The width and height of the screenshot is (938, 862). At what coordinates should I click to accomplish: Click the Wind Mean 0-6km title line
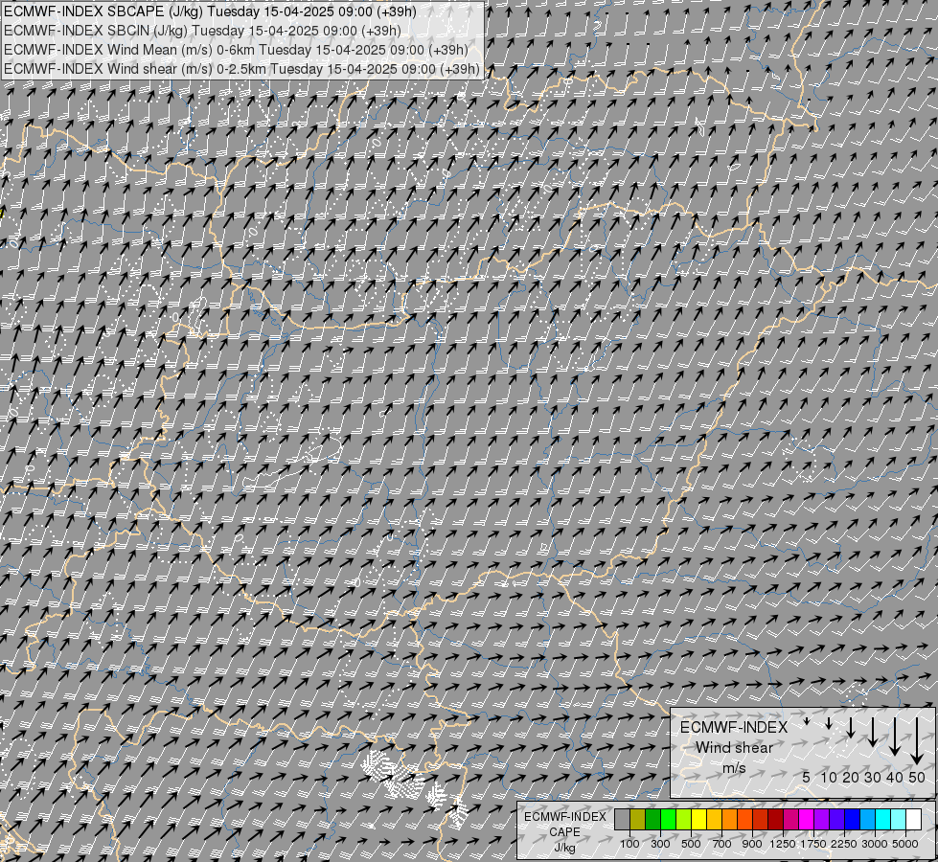tap(236, 50)
